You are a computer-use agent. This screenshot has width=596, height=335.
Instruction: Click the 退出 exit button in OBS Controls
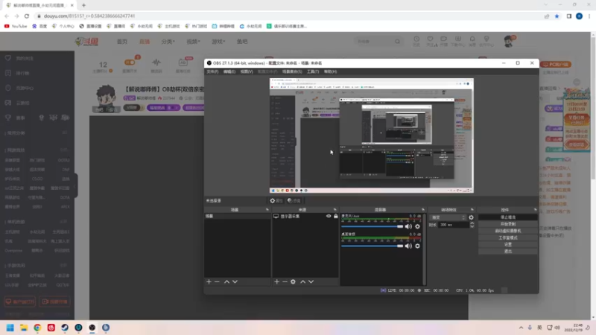[508, 252]
